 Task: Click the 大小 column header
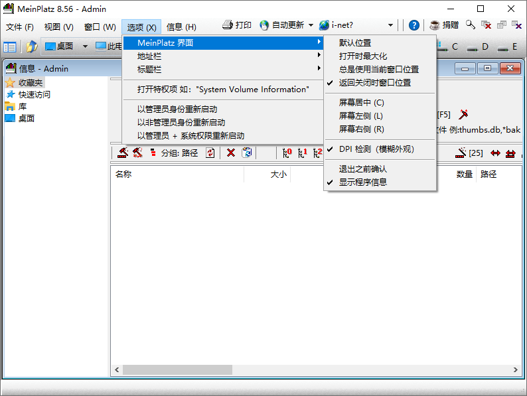[267, 174]
